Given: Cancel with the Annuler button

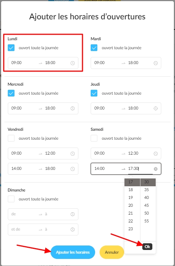Looking at the screenshot, I should (x=112, y=252).
